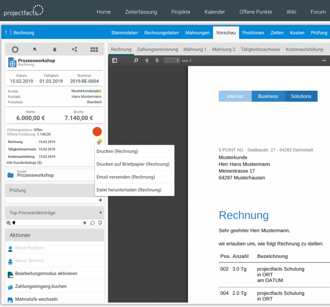Choose Drucken auf Briefpapier (Rechnung)

pyautogui.click(x=134, y=164)
